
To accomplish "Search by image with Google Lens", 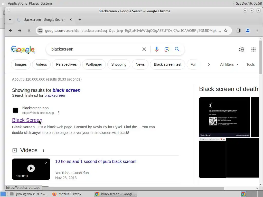I will coord(167,49).
